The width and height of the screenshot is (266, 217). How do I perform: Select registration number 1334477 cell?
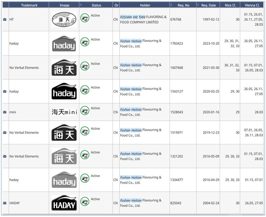pyautogui.click(x=177, y=180)
